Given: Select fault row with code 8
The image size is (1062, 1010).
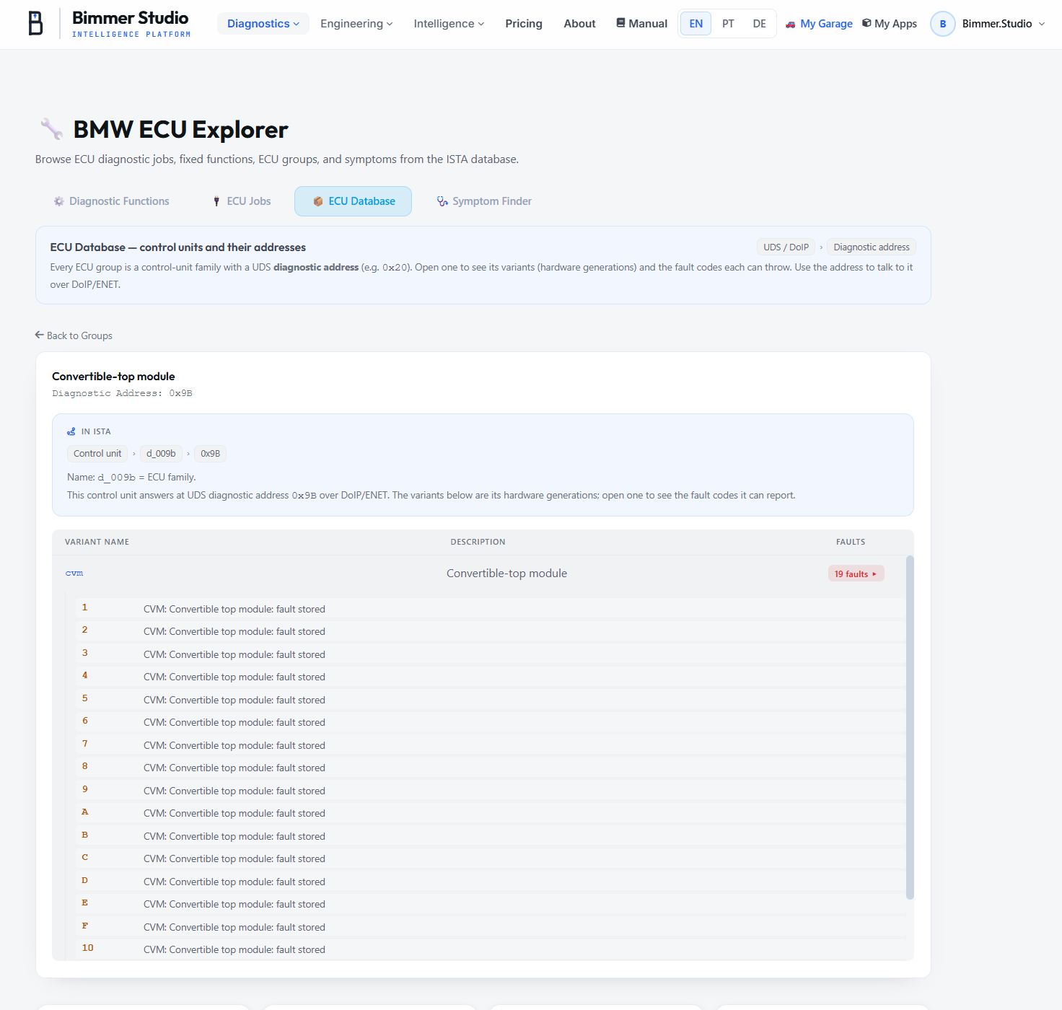Looking at the screenshot, I should 491,768.
